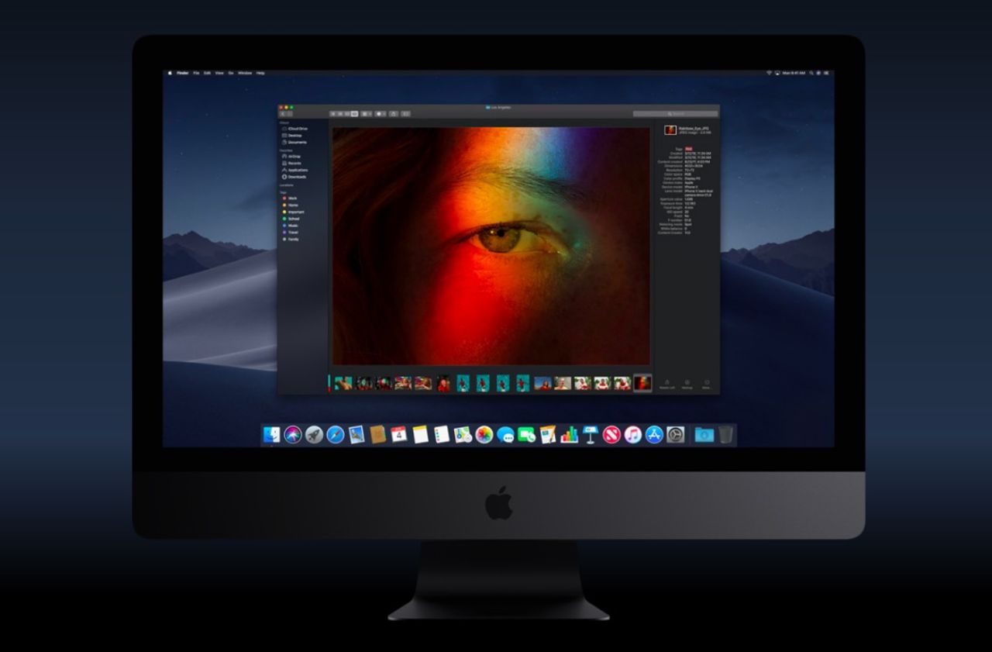Image resolution: width=992 pixels, height=652 pixels.
Task: Click the red Work tag swatch
Action: tap(284, 198)
